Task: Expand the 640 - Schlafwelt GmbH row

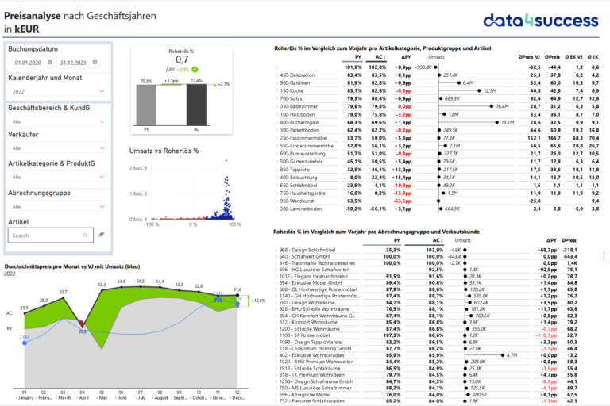Action: [276, 256]
